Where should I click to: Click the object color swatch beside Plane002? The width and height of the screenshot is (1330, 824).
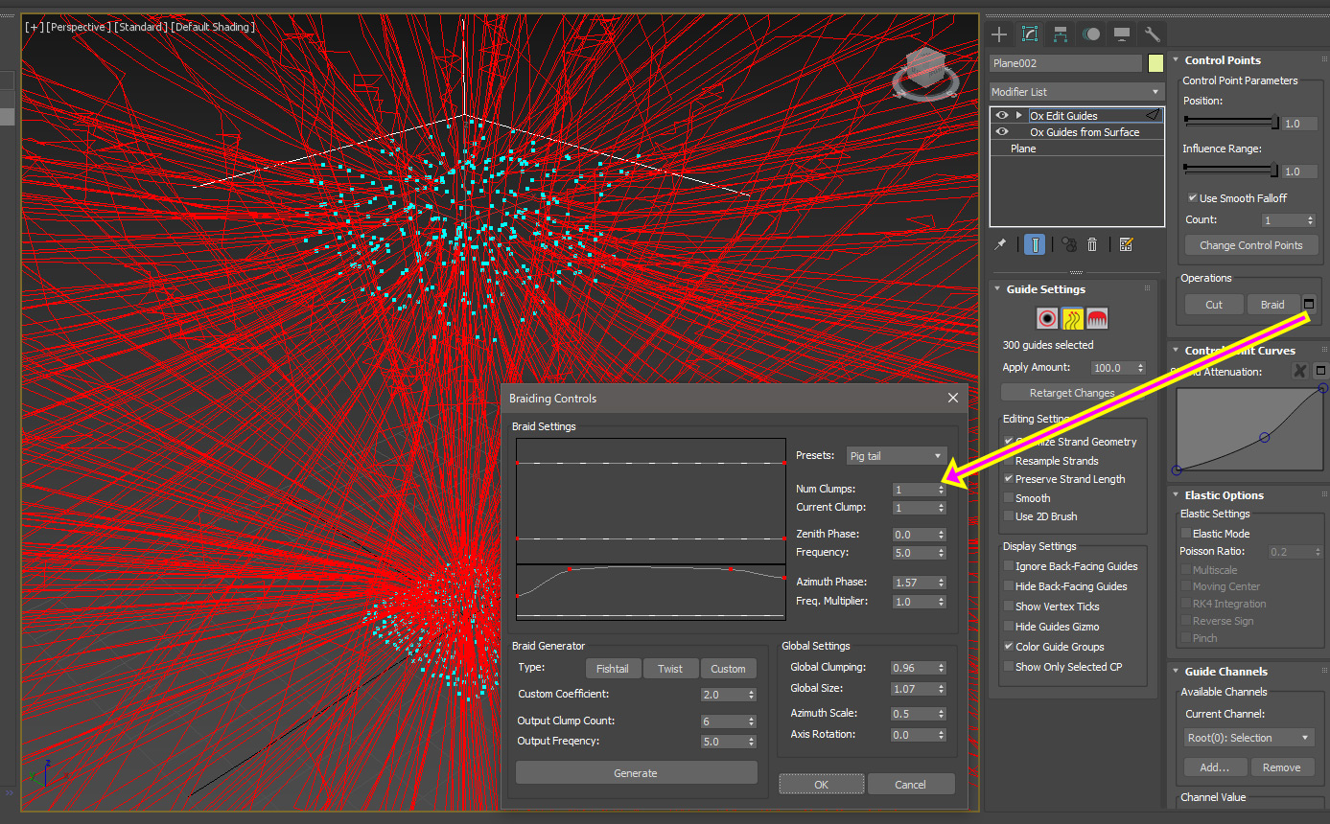1155,63
